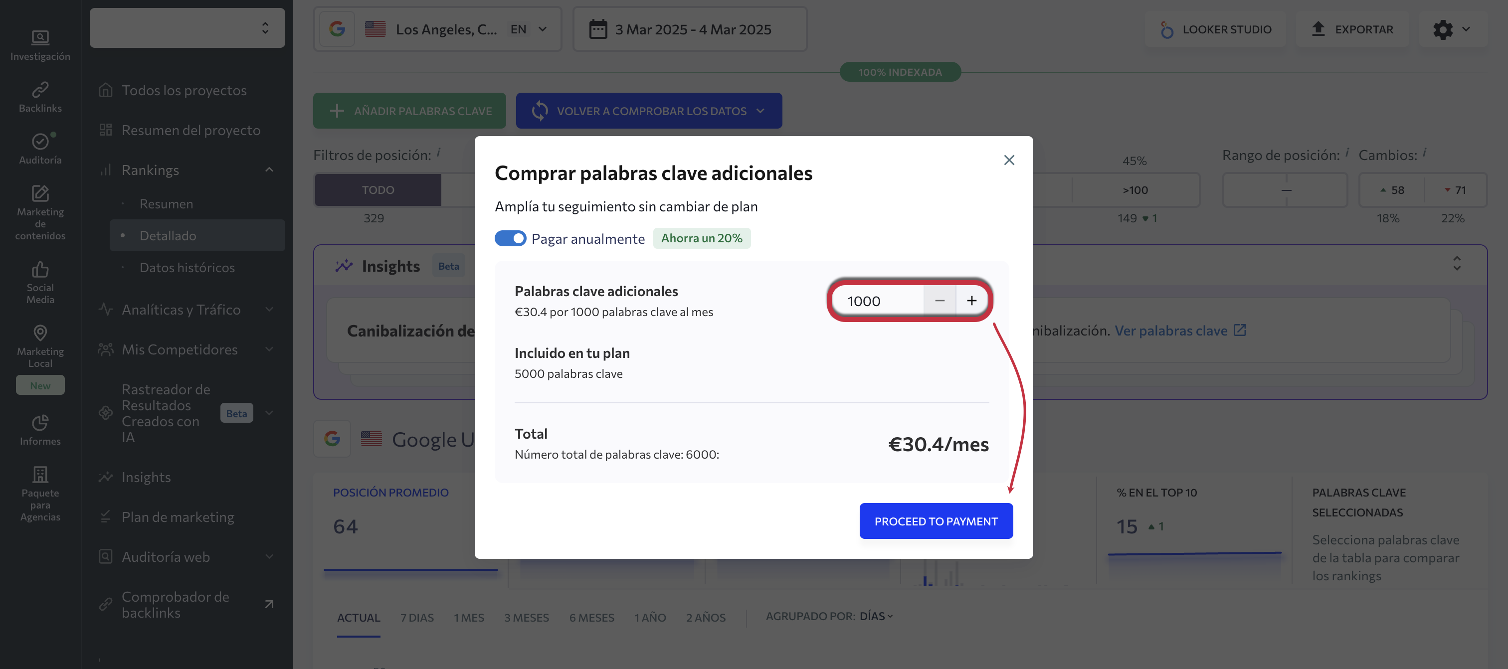Select the >100 position filter
Viewport: 1508px width, 669px height.
pyautogui.click(x=1134, y=189)
